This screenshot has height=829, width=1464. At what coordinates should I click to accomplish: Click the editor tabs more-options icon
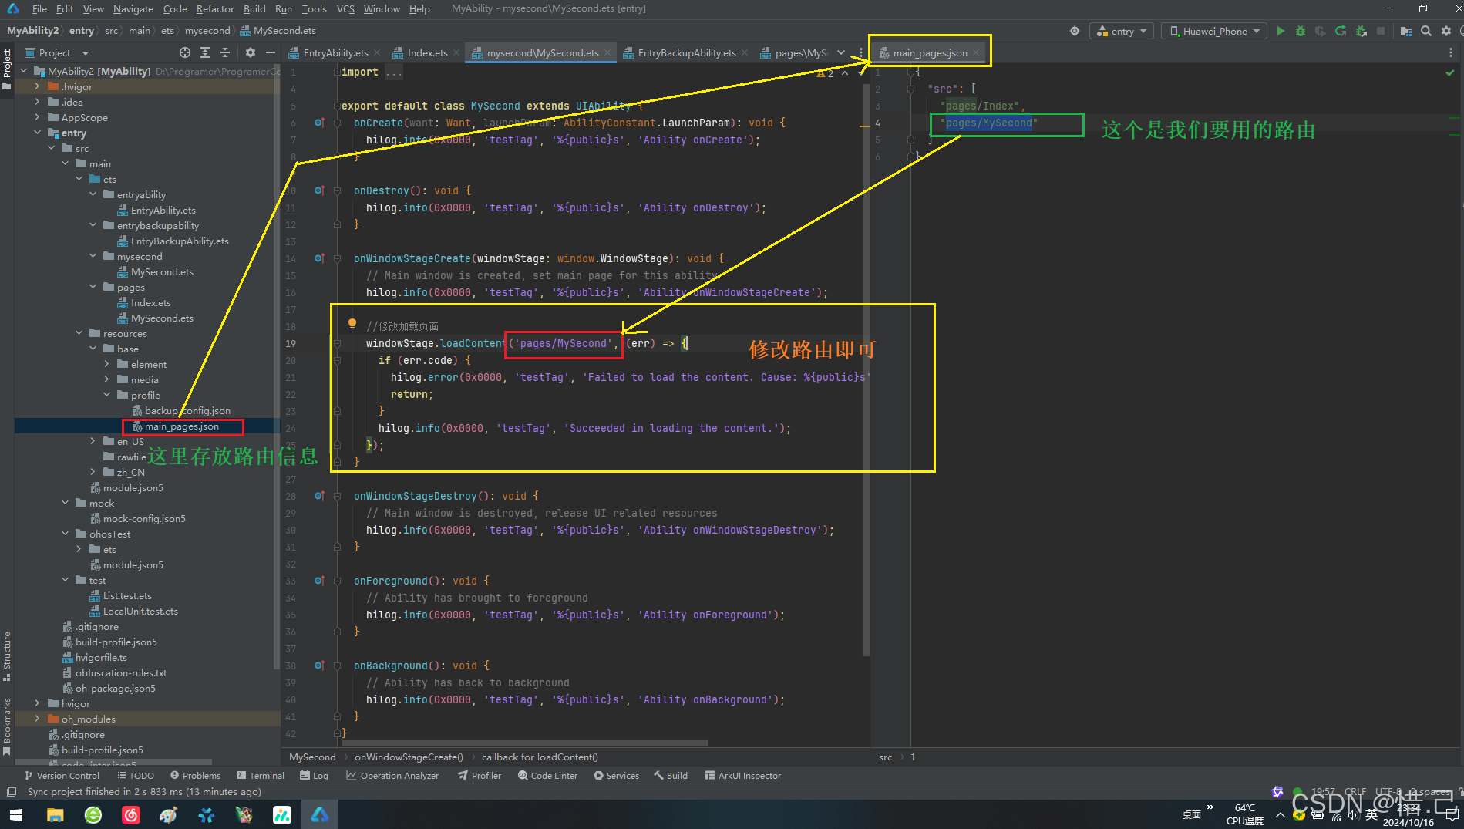(x=861, y=52)
